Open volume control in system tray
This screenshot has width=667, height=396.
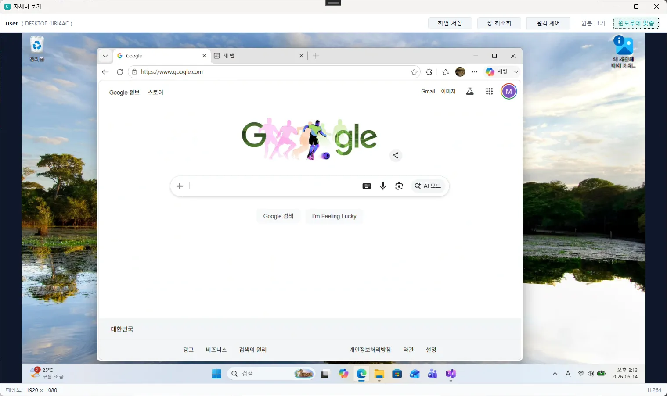point(591,374)
